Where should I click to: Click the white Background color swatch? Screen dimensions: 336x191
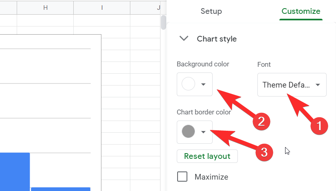pyautogui.click(x=188, y=84)
